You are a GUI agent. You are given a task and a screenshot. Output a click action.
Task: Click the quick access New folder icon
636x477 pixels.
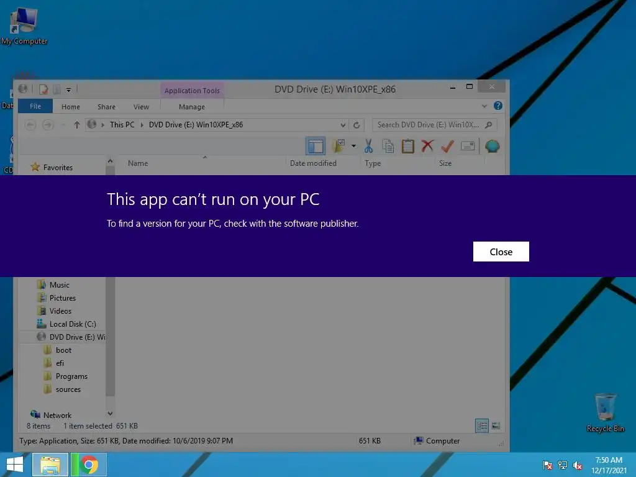click(x=57, y=89)
